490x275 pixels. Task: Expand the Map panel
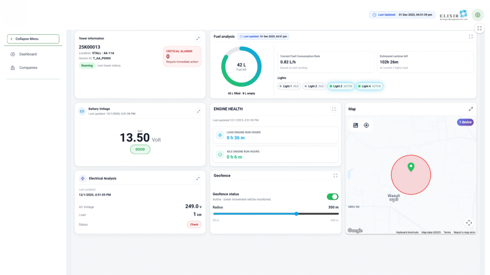[471, 109]
